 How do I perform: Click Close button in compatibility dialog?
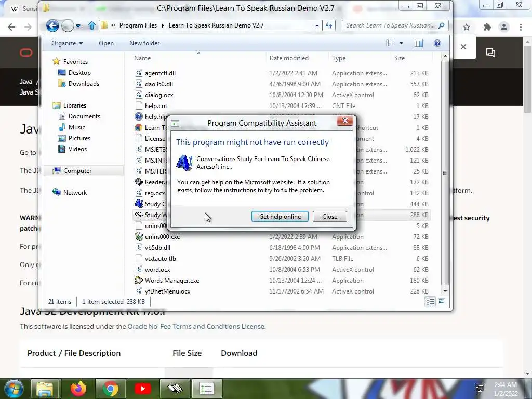329,217
